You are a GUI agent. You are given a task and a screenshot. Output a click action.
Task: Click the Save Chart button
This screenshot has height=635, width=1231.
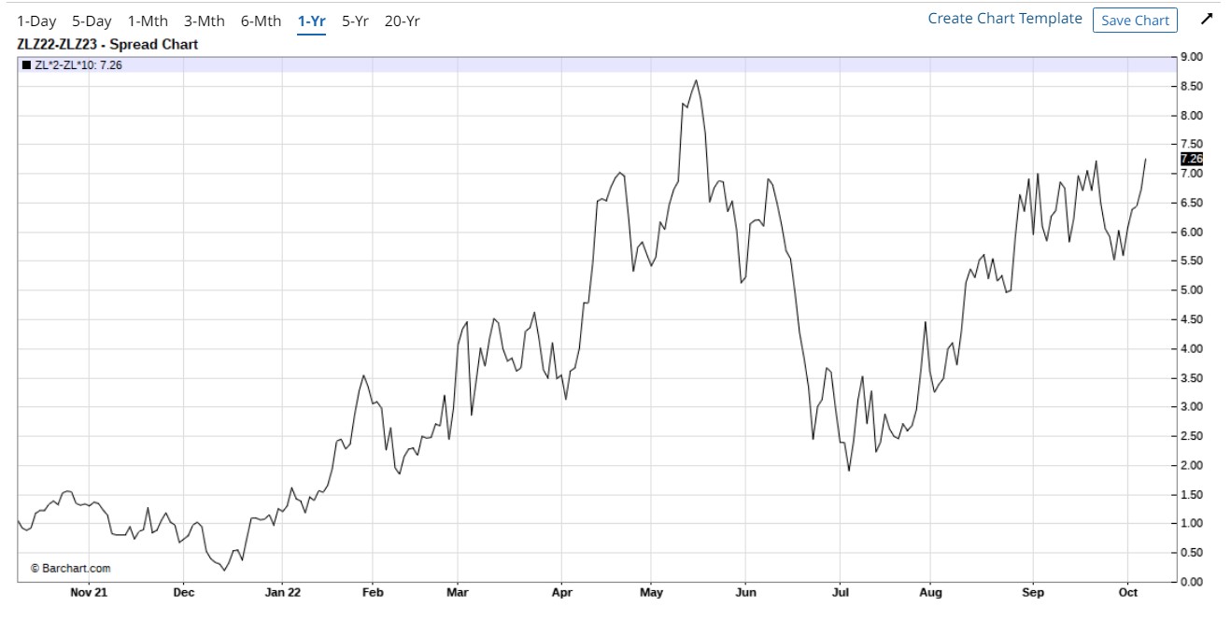click(1135, 21)
